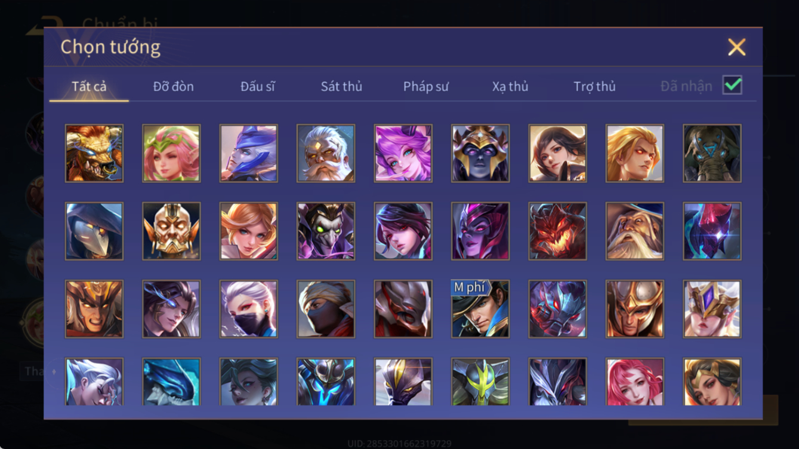Viewport: 799px width, 449px height.
Task: Pick the red lava demon hero portrait
Action: tap(557, 231)
